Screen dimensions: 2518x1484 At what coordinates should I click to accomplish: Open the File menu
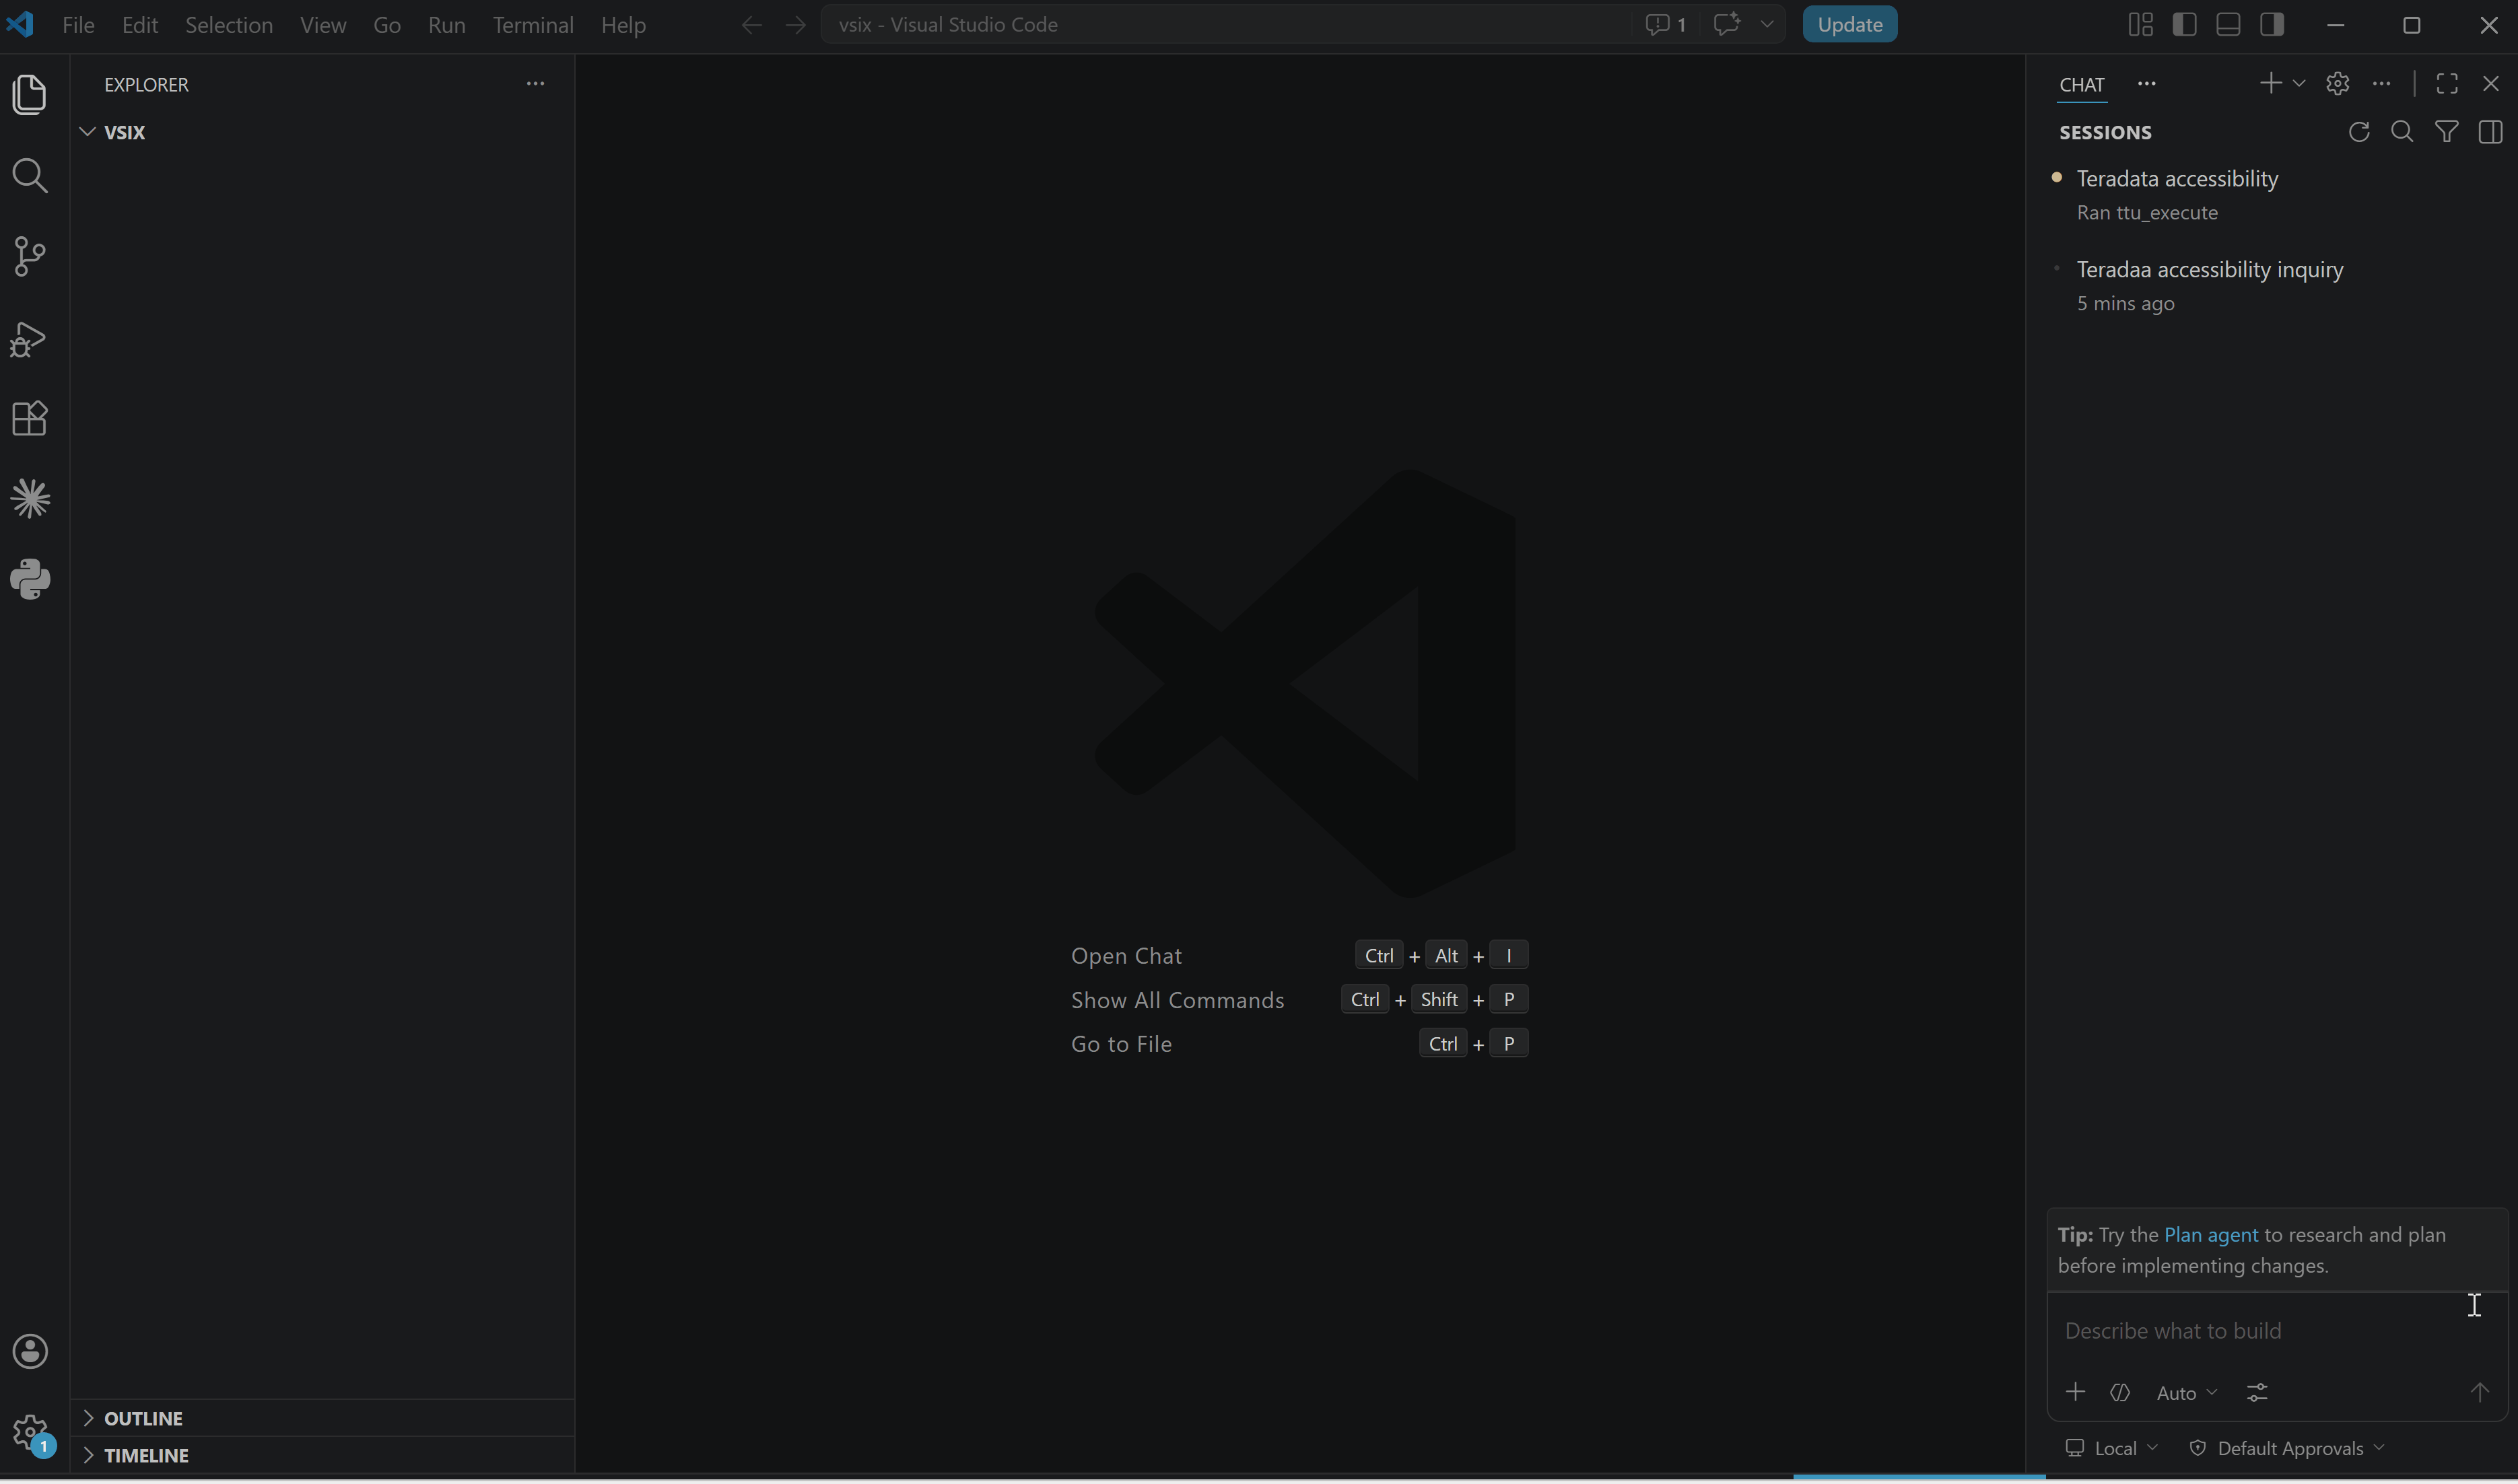pyautogui.click(x=78, y=25)
